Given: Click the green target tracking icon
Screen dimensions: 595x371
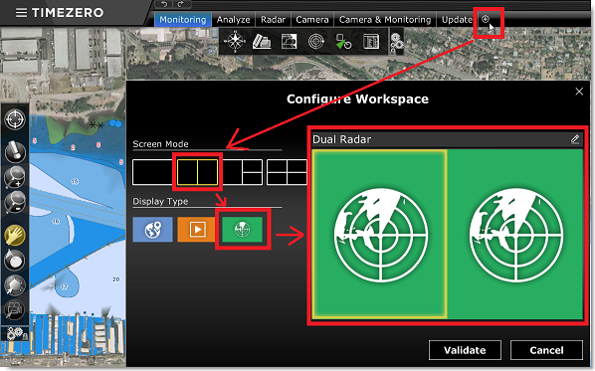Looking at the screenshot, I should 343,42.
